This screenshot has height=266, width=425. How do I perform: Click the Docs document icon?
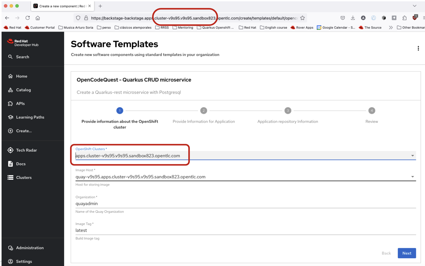[10, 164]
